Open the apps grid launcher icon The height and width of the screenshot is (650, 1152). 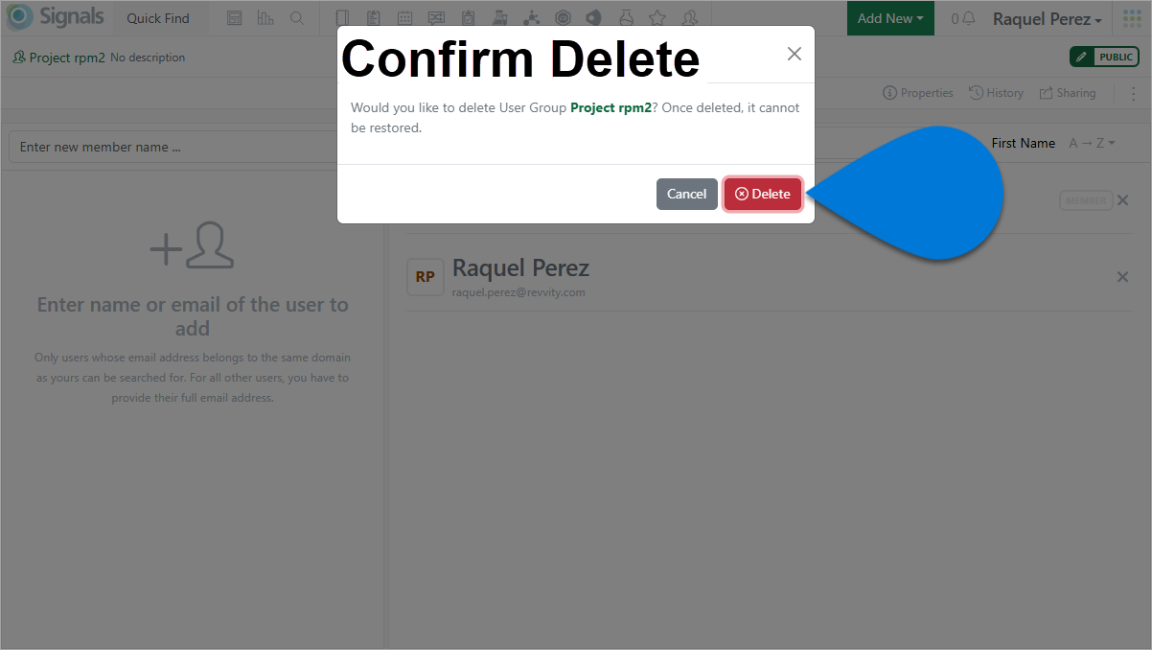coord(1132,18)
